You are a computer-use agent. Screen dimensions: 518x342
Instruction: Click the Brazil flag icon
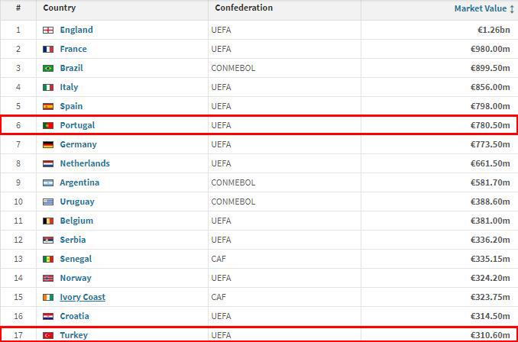[48, 69]
